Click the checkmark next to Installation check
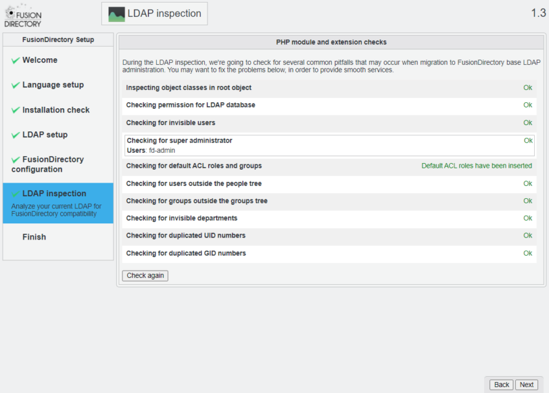549x393 pixels. coord(16,110)
